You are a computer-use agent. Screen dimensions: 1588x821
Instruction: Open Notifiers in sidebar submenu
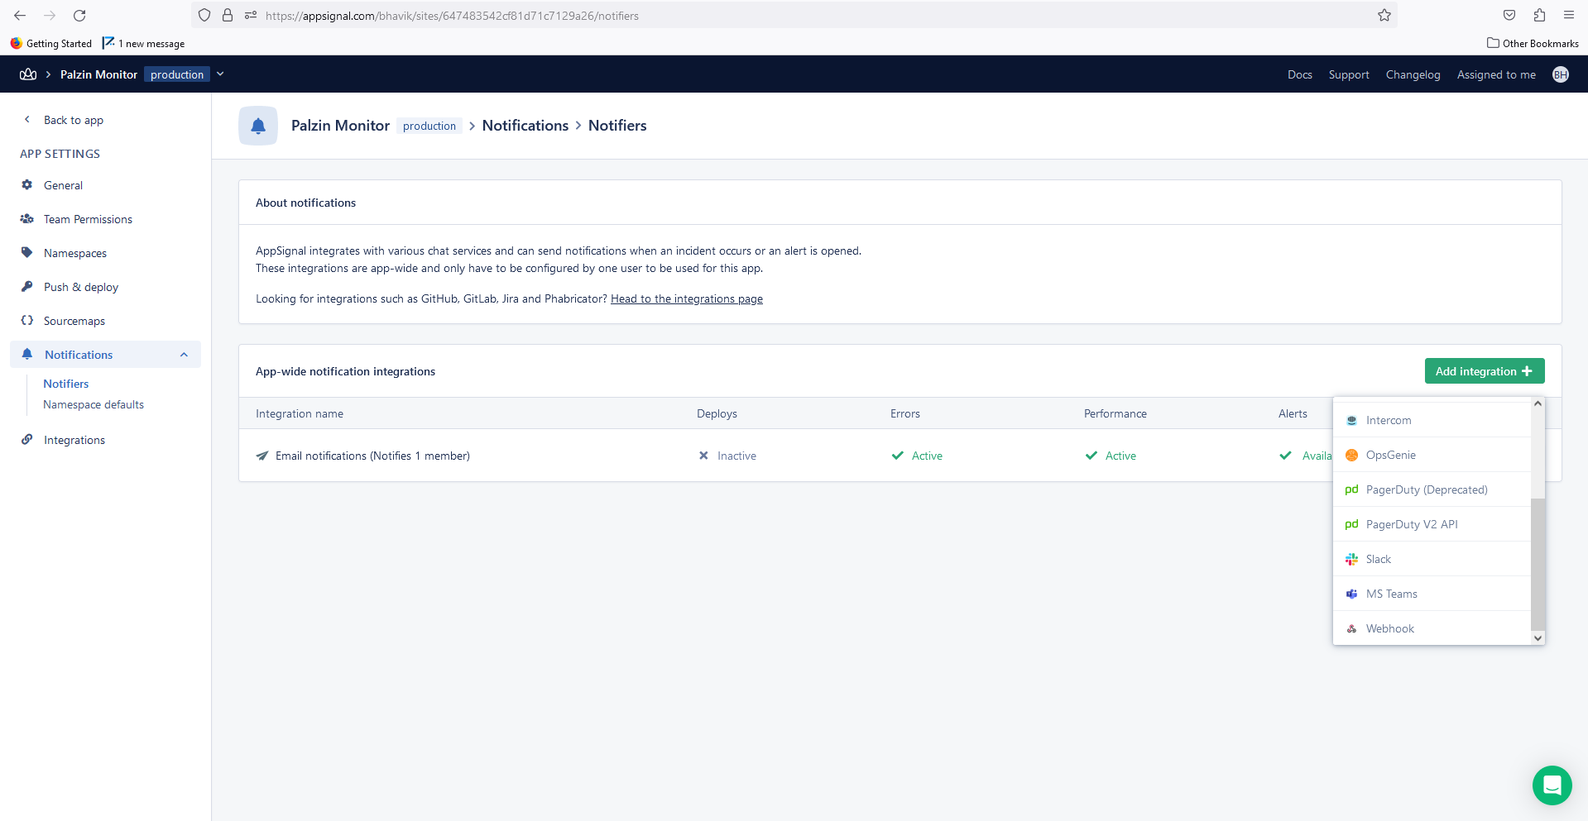[66, 384]
